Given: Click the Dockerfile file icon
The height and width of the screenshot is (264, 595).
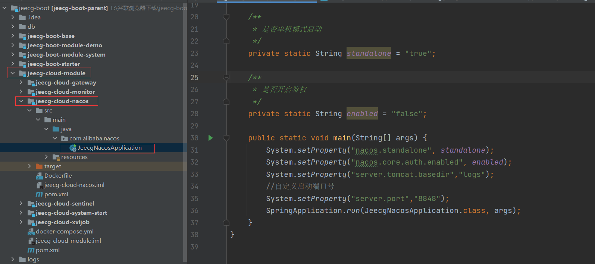Looking at the screenshot, I should pos(39,176).
